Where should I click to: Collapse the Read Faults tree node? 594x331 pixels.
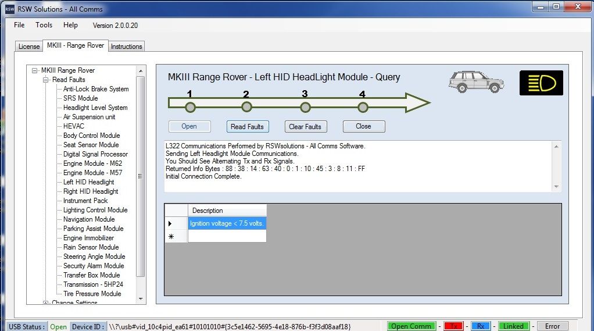46,80
